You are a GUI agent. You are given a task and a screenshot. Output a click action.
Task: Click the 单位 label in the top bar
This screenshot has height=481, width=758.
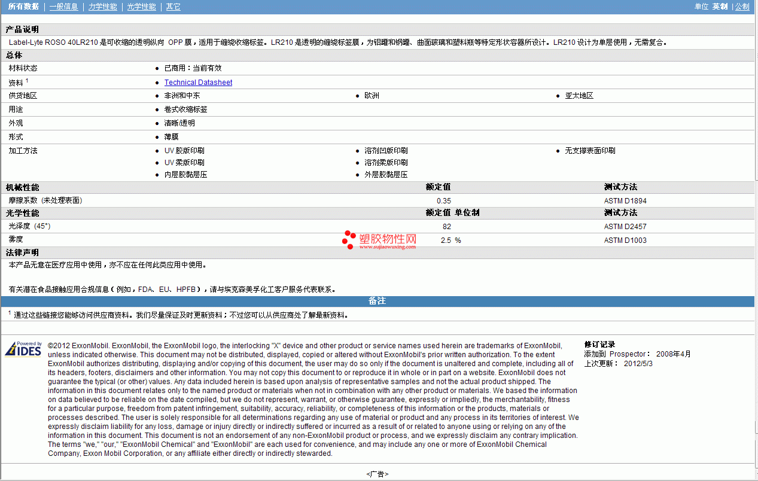click(x=701, y=7)
